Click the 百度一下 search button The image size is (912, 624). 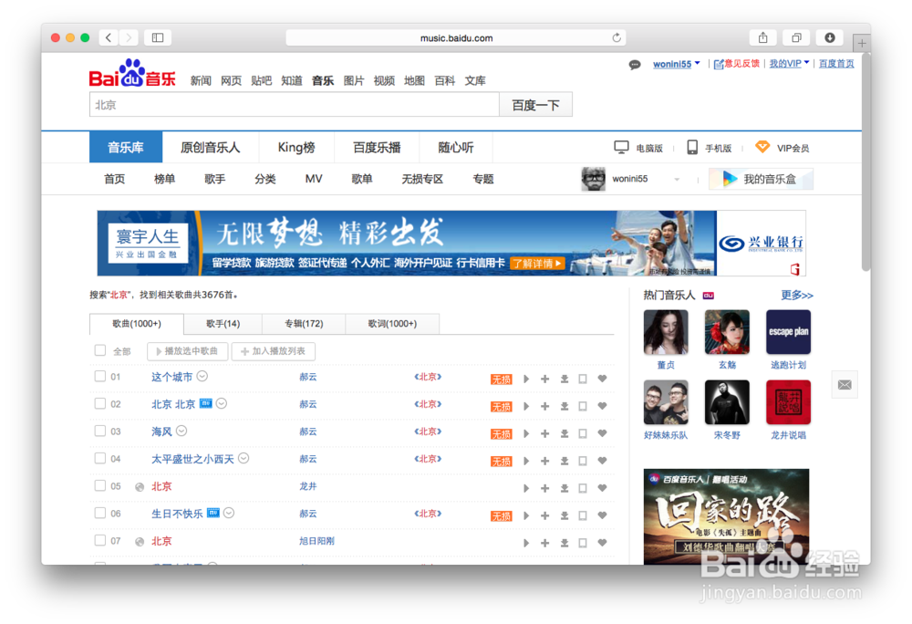click(x=535, y=105)
